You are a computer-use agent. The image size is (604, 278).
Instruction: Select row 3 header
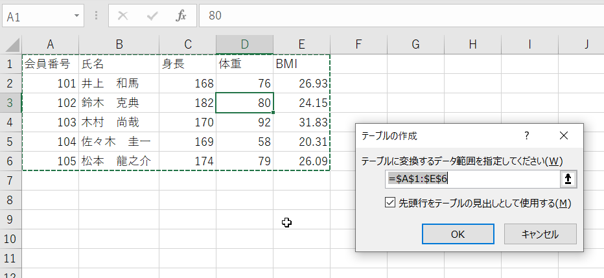point(11,103)
